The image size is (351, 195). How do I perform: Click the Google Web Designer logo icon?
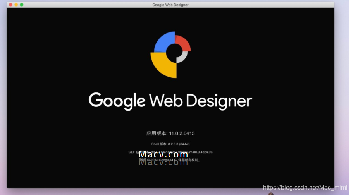[x=170, y=55]
